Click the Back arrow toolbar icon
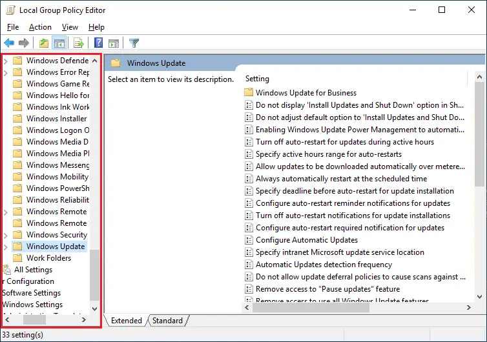The height and width of the screenshot is (342, 487). coord(9,43)
